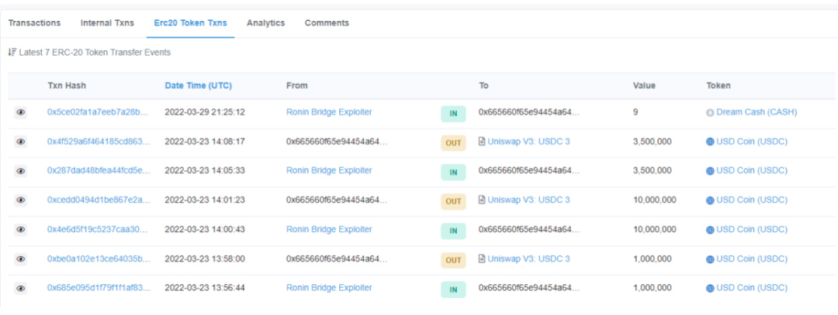Click the OUT badge on 10,000,000 transfer row
This screenshot has width=838, height=315.
453,201
